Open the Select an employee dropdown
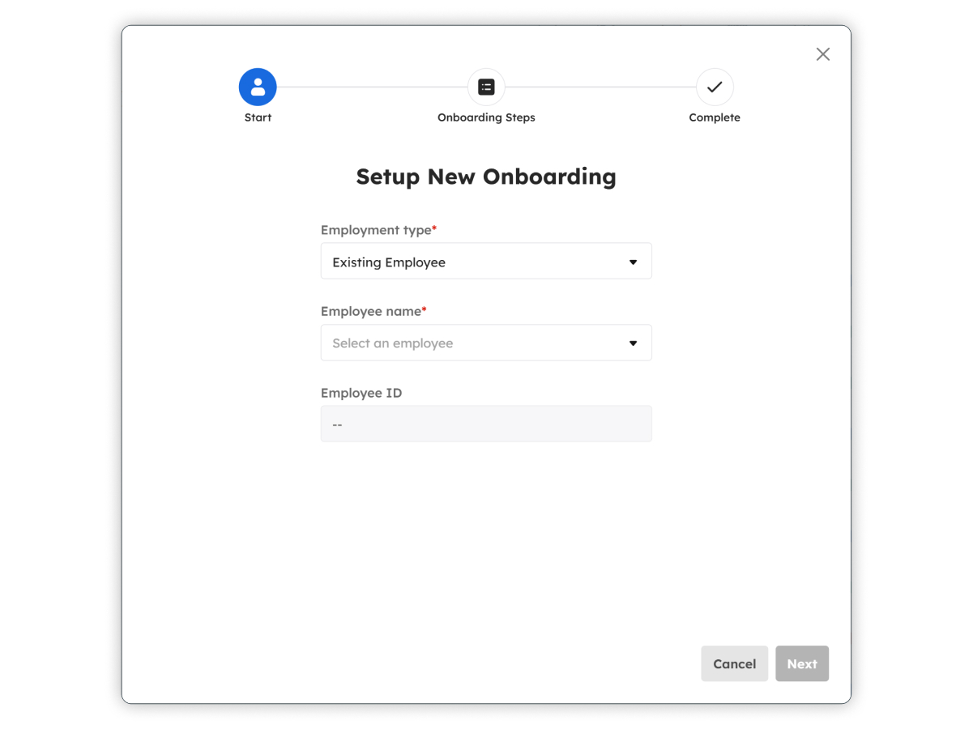The width and height of the screenshot is (973, 729). 486,343
